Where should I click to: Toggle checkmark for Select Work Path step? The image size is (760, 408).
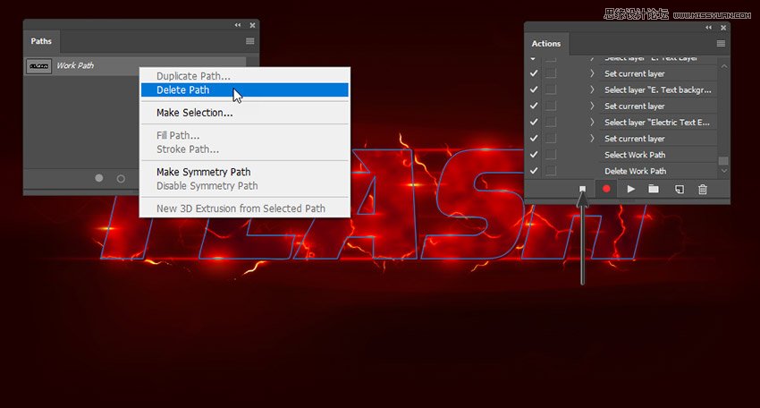534,155
